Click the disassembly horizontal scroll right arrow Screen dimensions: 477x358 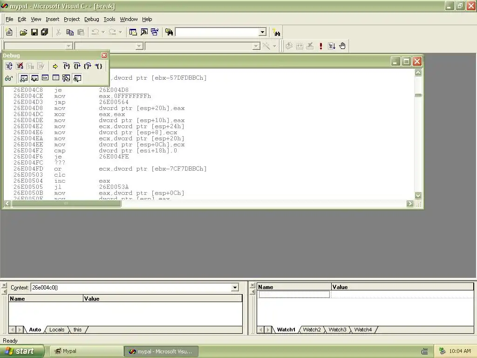click(410, 203)
